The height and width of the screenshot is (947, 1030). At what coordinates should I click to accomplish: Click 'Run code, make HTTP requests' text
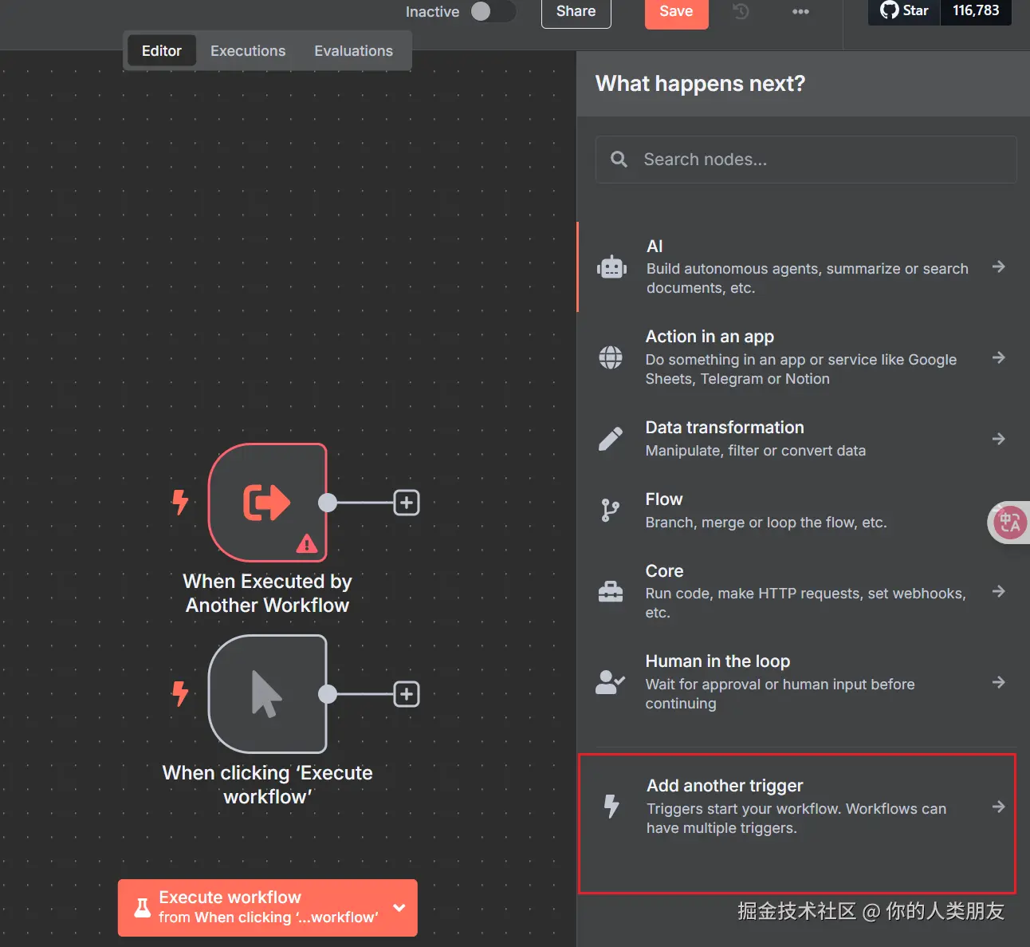[805, 603]
